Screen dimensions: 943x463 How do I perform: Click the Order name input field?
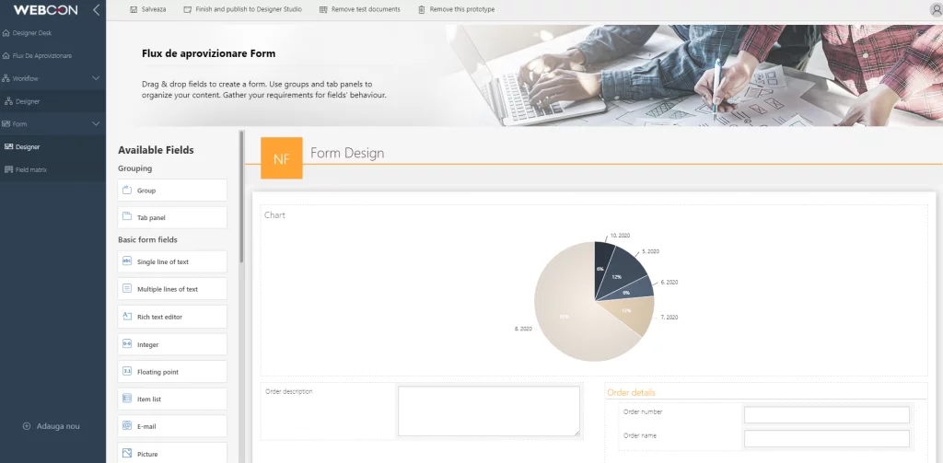click(826, 438)
